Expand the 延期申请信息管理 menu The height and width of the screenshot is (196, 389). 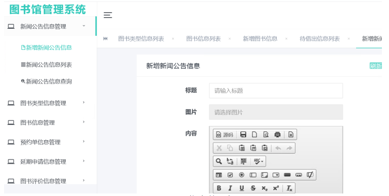[50, 162]
